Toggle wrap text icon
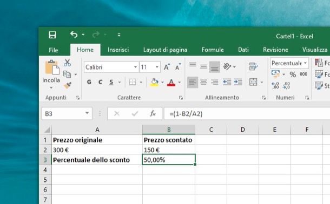This screenshot has height=204, width=330. click(253, 66)
